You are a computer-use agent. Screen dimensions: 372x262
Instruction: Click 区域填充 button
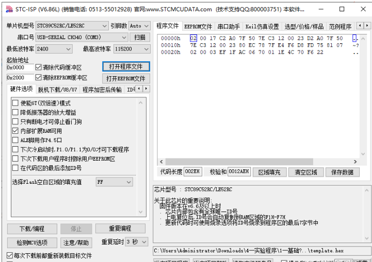(x=269, y=172)
